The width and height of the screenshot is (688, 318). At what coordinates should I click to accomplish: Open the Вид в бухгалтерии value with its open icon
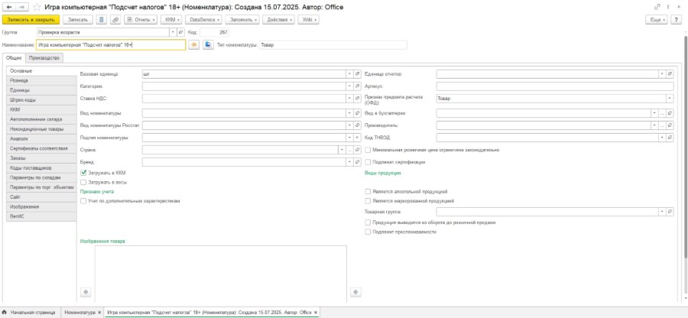670,113
